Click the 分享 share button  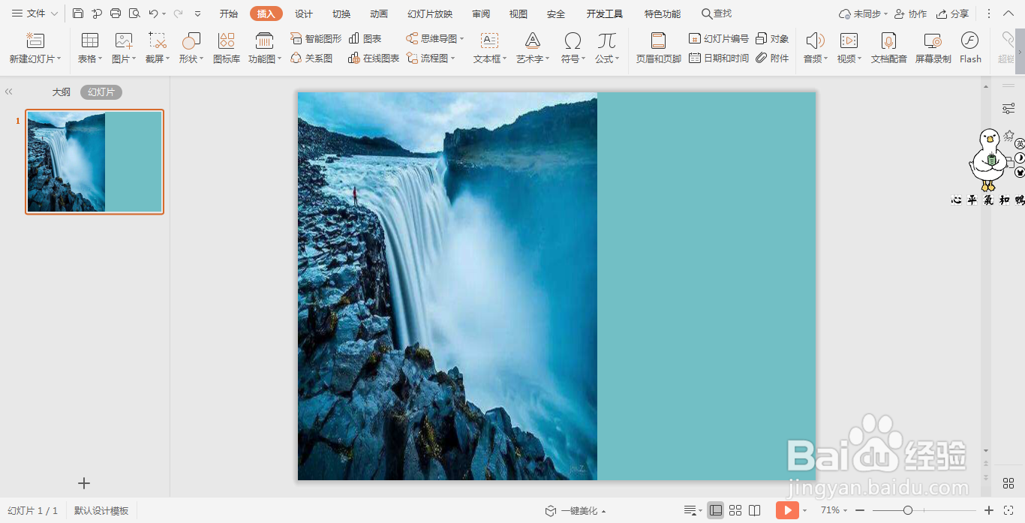click(x=952, y=14)
